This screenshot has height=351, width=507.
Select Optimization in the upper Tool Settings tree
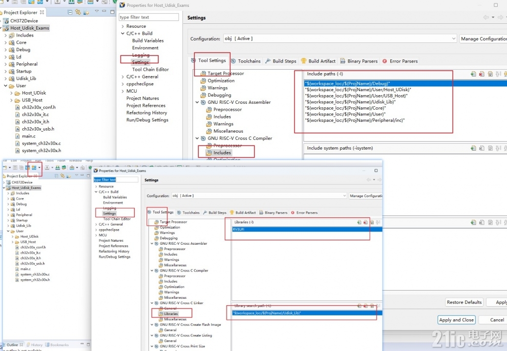pyautogui.click(x=221, y=80)
